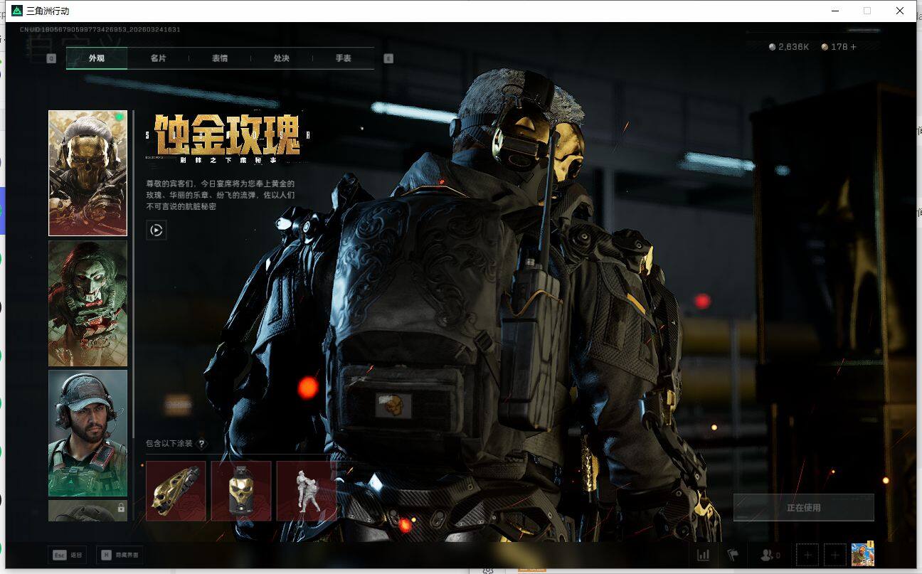
Task: View the white statue execution item
Action: tap(307, 491)
